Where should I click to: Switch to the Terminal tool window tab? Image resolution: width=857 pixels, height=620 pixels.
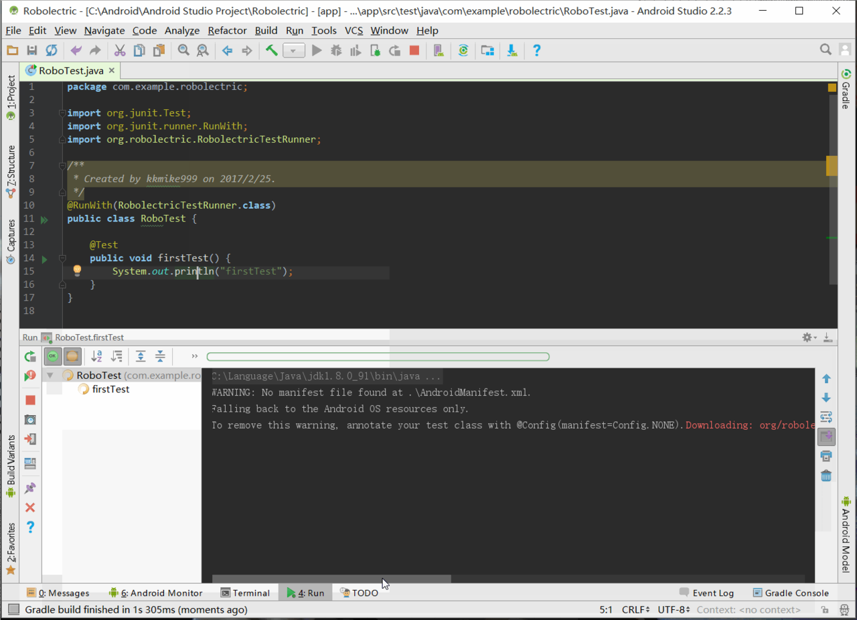point(245,593)
